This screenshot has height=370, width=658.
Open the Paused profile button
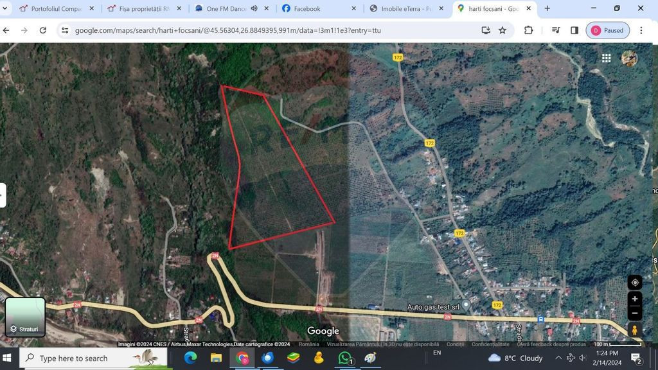pyautogui.click(x=607, y=30)
